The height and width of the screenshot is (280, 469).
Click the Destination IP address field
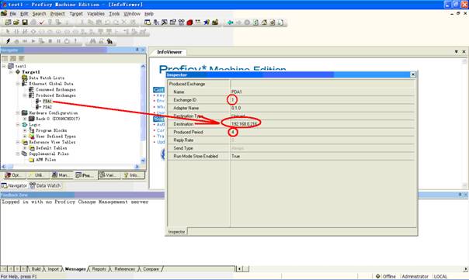[x=322, y=124]
